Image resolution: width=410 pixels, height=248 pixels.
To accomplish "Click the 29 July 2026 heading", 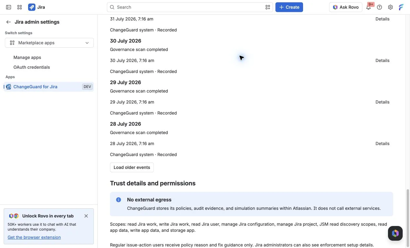I will point(126,82).
